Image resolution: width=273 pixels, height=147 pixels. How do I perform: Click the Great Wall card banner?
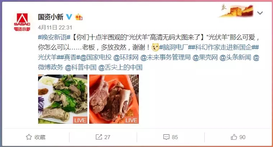point(237,11)
